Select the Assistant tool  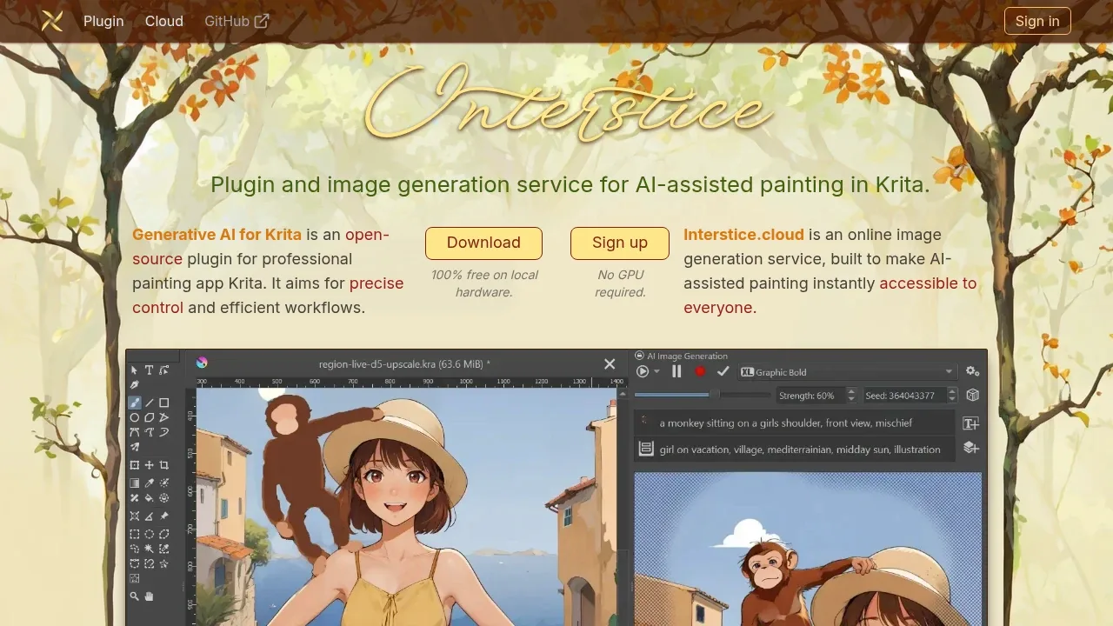(134, 516)
